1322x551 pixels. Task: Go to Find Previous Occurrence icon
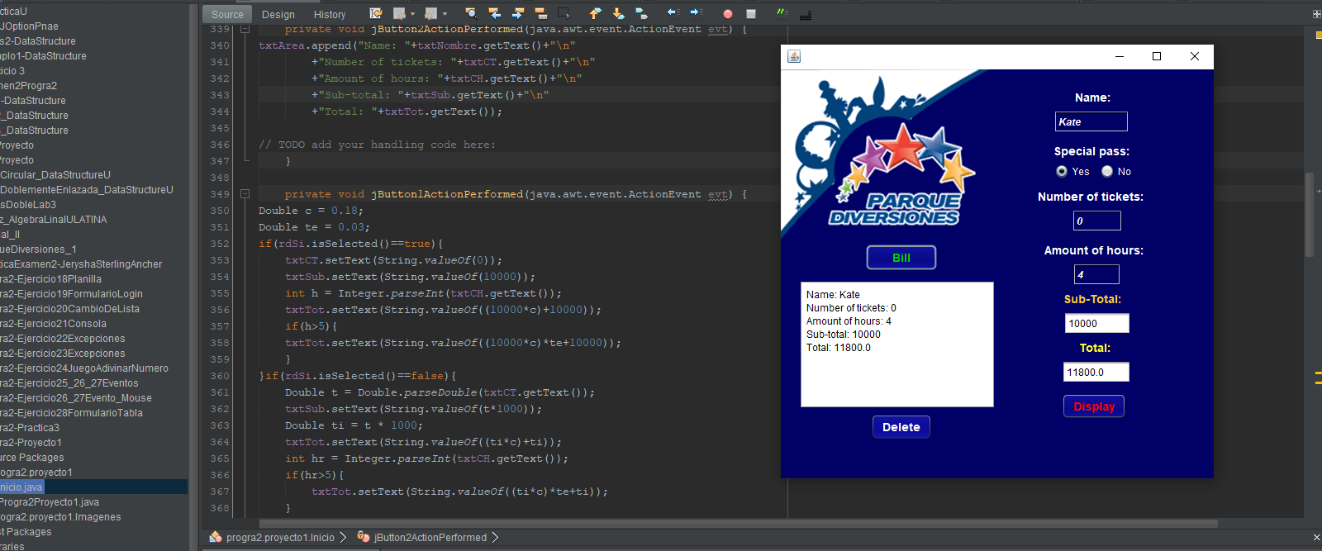494,13
